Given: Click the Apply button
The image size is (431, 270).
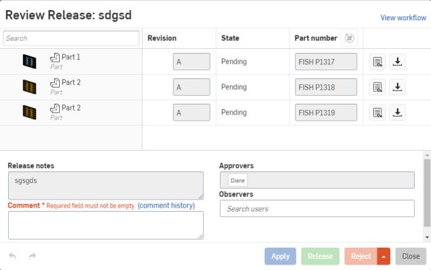Looking at the screenshot, I should coord(280,256).
